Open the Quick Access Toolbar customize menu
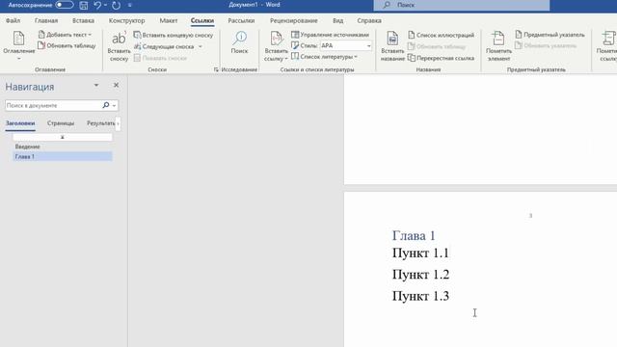The image size is (617, 347). click(130, 5)
